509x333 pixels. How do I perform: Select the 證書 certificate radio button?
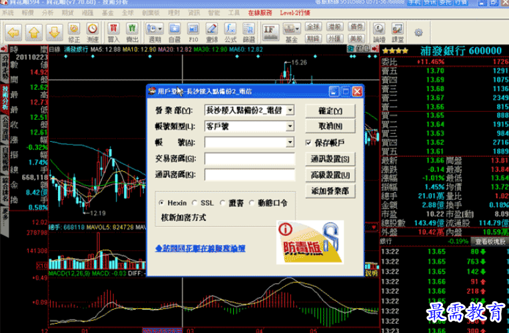[x=223, y=203]
